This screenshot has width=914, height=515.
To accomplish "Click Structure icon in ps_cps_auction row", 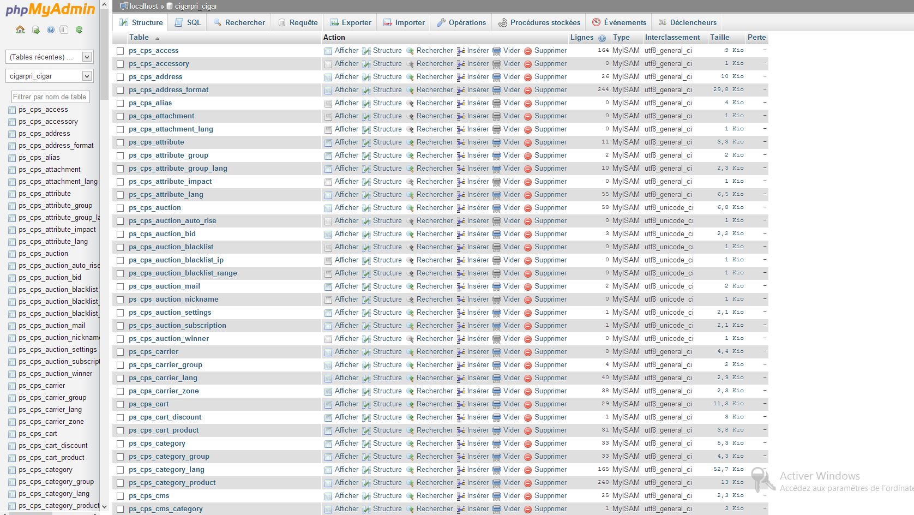I will pyautogui.click(x=366, y=208).
